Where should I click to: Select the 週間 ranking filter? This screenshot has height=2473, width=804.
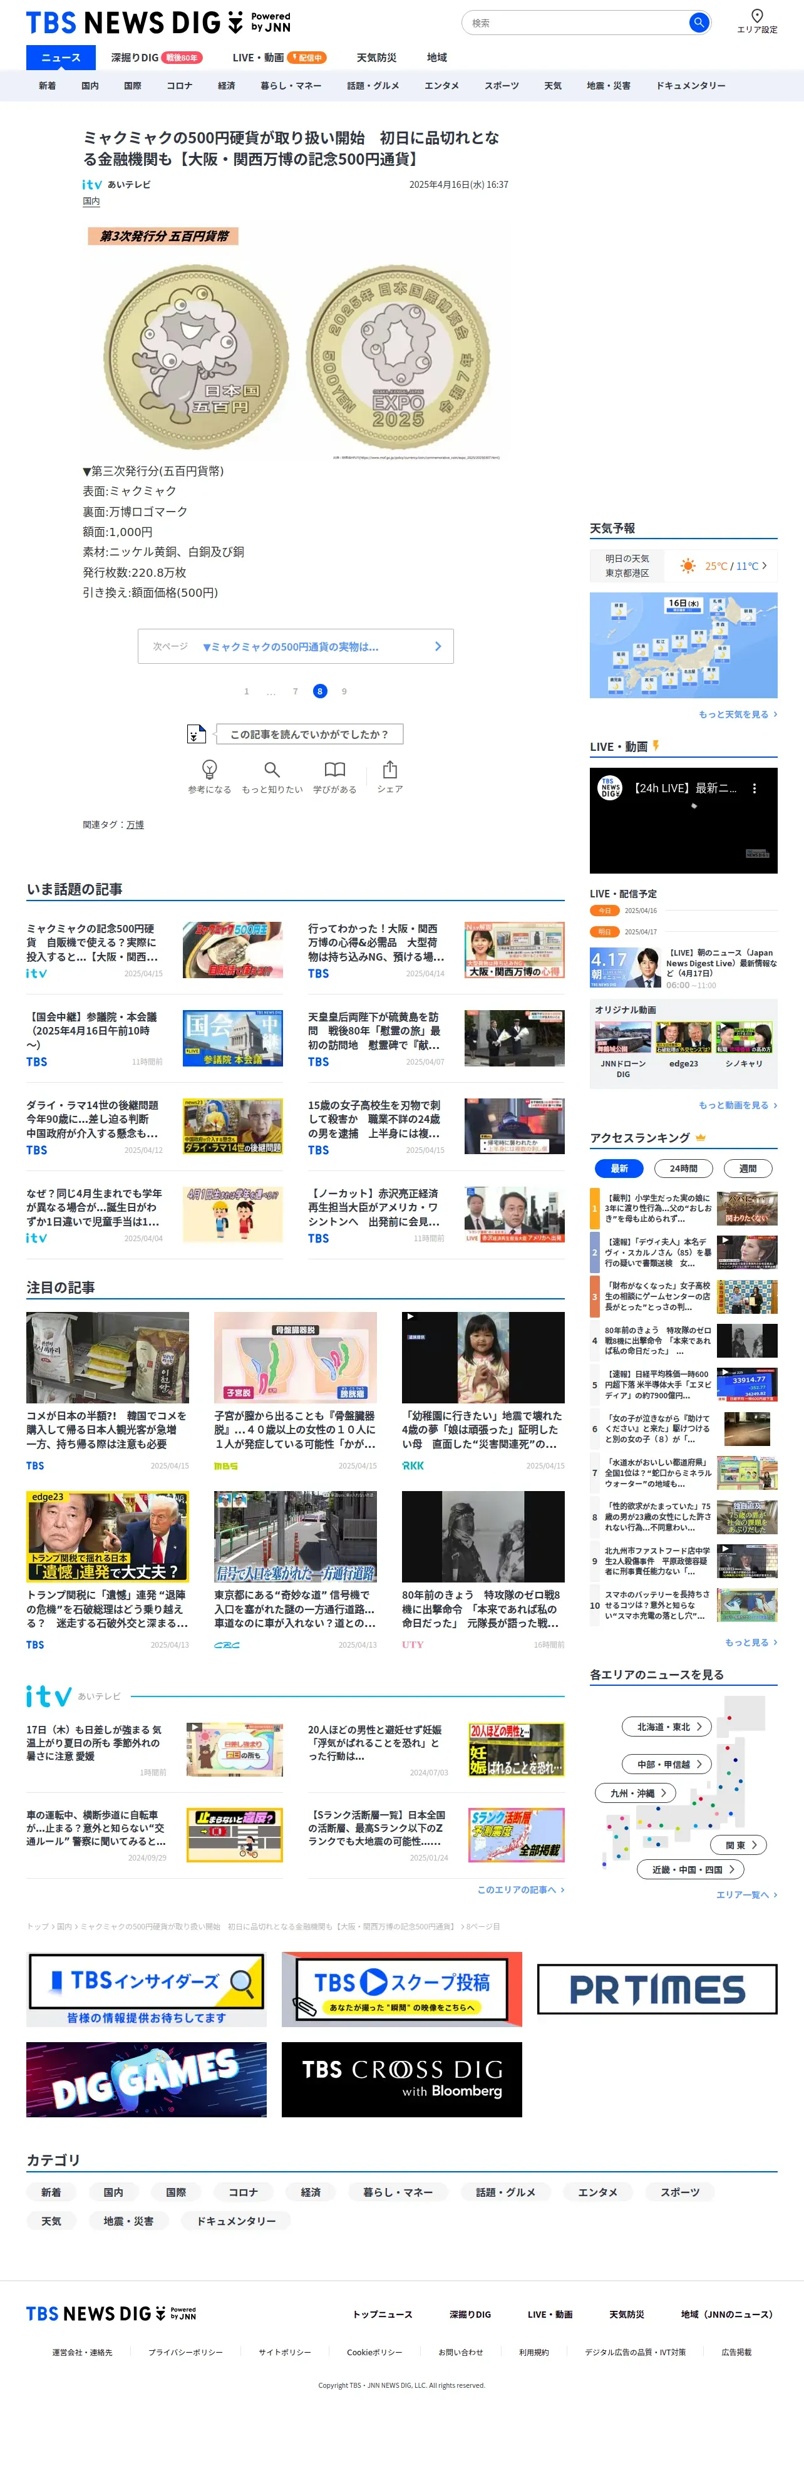pyautogui.click(x=748, y=1169)
